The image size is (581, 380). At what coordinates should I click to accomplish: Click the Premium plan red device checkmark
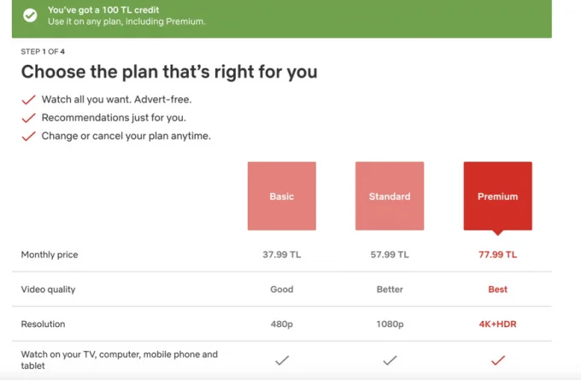coord(497,360)
